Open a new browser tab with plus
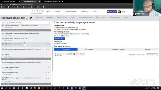The image size is (161, 90). tap(63, 1)
